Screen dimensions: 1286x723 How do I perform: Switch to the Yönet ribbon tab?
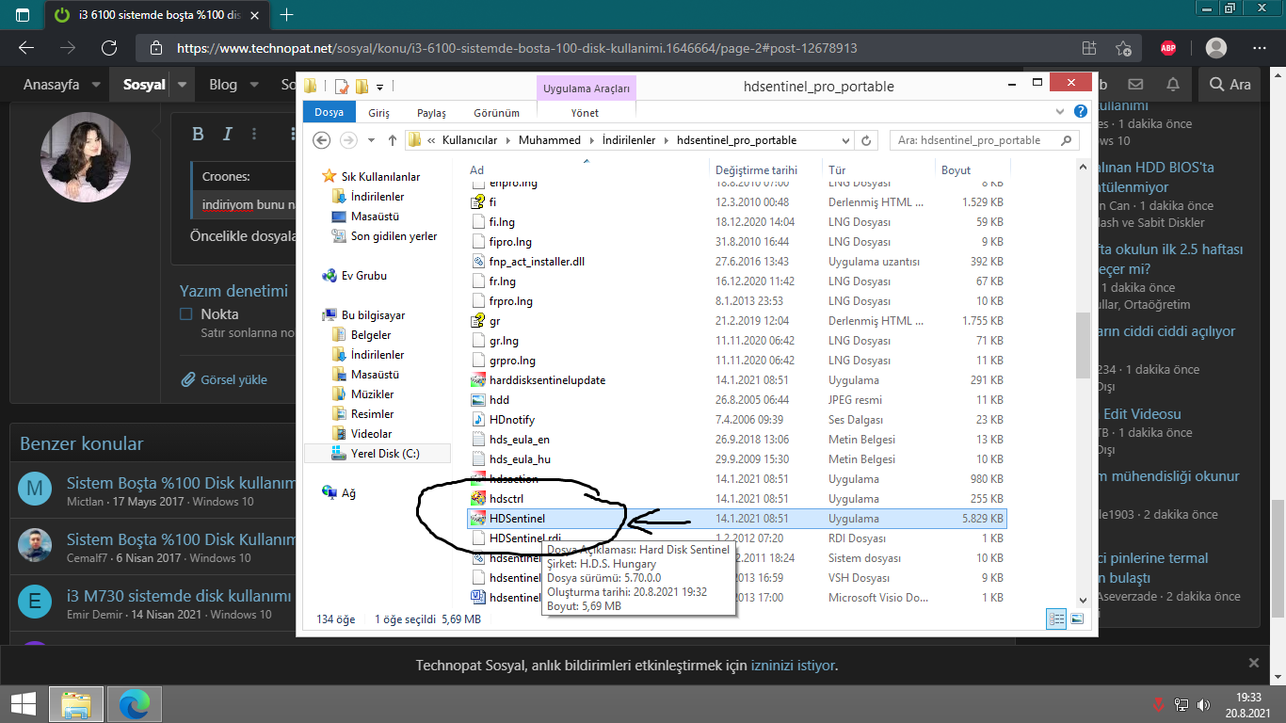tap(585, 112)
